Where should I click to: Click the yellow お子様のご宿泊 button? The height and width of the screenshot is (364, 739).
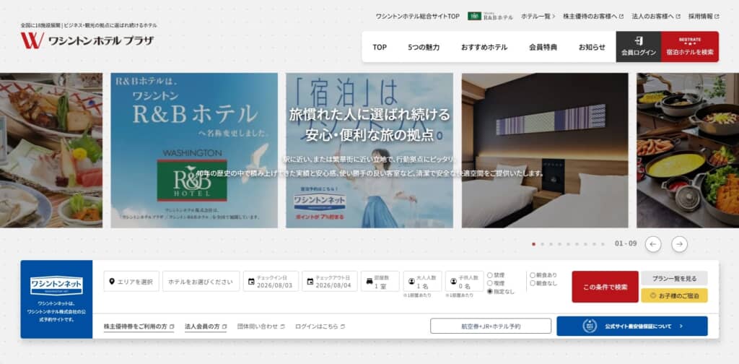point(674,295)
